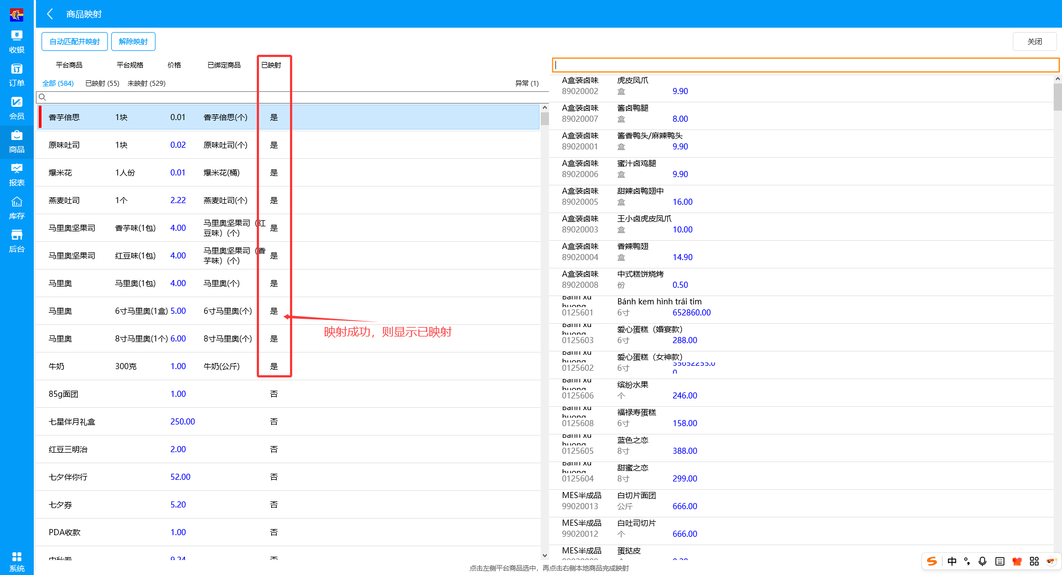
Task: Click the app logo in top-left corner
Action: point(17,14)
